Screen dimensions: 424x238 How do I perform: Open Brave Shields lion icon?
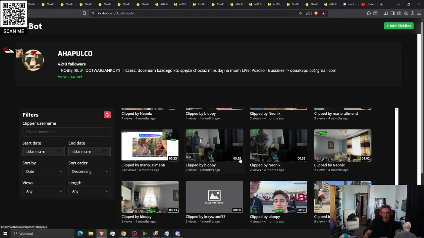point(316,13)
